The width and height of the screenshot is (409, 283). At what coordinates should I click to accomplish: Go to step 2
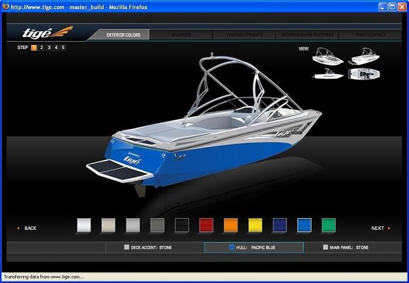coord(41,48)
